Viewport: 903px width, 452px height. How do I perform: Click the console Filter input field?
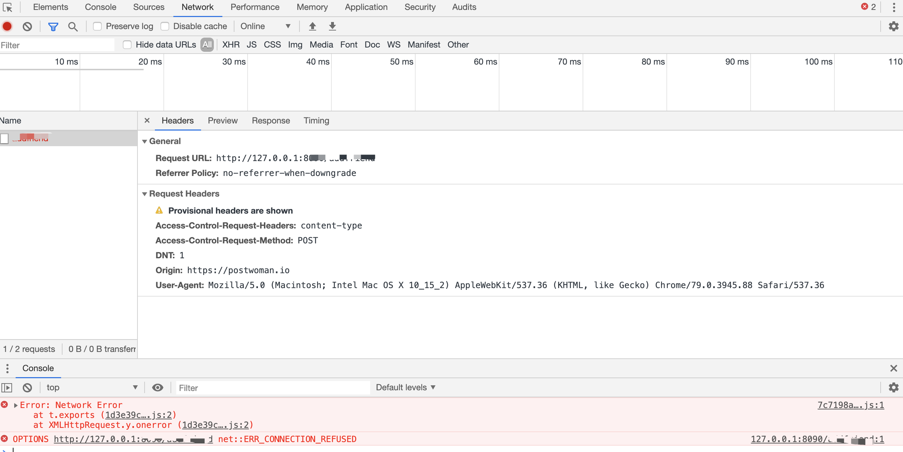273,388
